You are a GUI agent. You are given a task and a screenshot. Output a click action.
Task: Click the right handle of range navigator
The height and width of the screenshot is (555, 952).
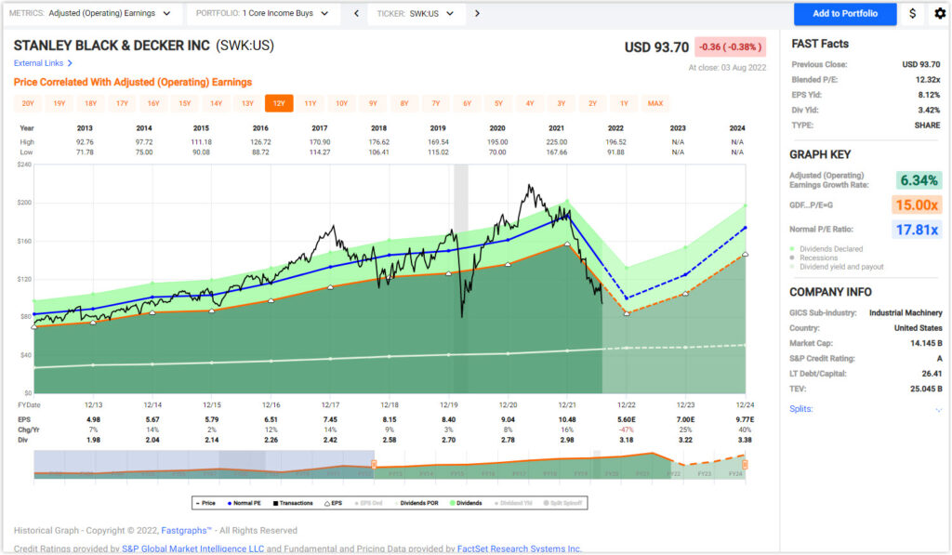(x=745, y=465)
